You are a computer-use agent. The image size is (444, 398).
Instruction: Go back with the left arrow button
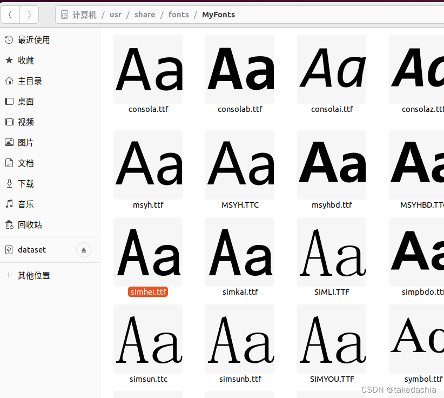point(10,15)
